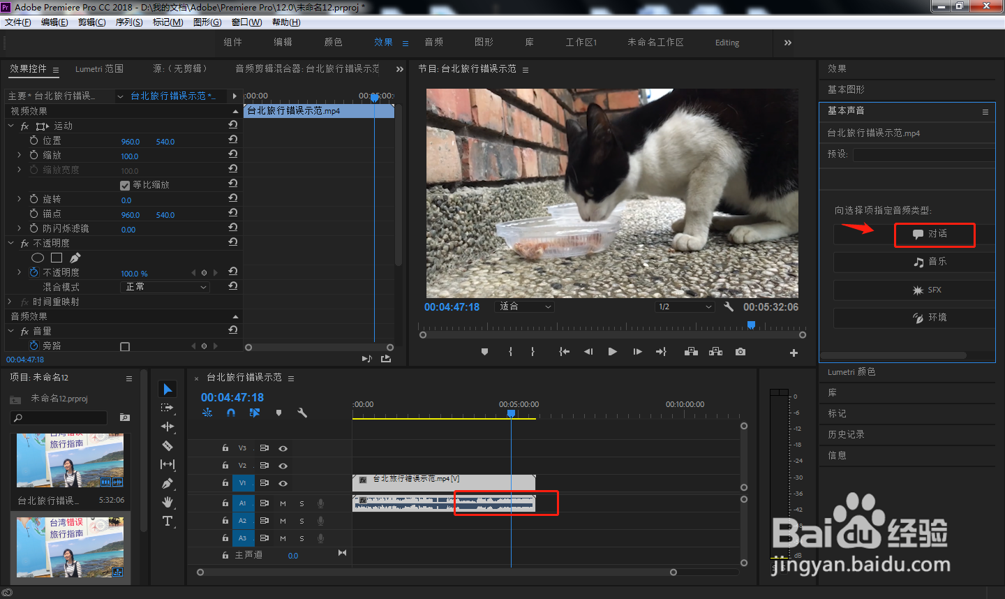Uncheck the 等比缩放 uniform scale checkbox

click(125, 185)
